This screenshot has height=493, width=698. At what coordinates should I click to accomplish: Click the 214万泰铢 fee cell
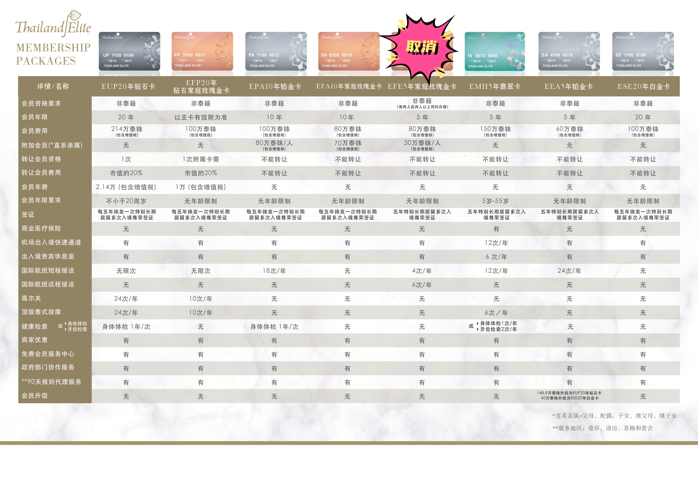127,129
